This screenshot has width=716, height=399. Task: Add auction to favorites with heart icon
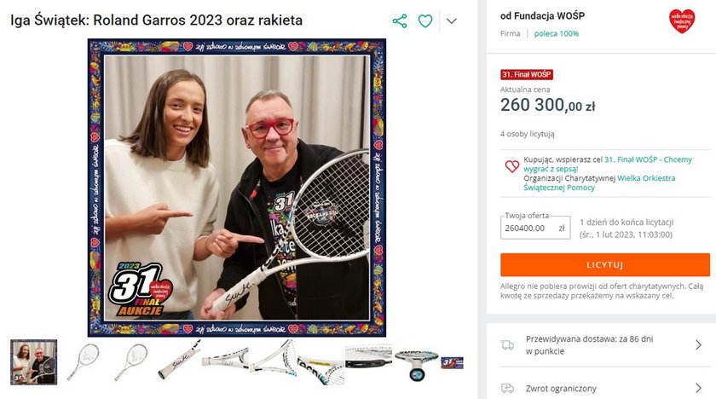425,21
